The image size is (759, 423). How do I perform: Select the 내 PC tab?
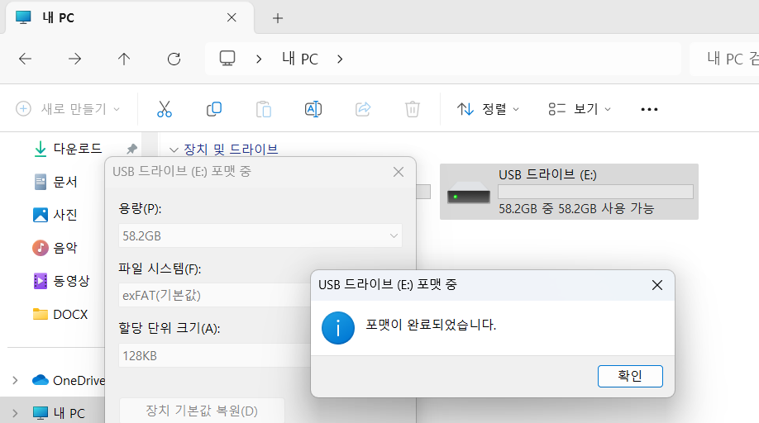pos(129,18)
